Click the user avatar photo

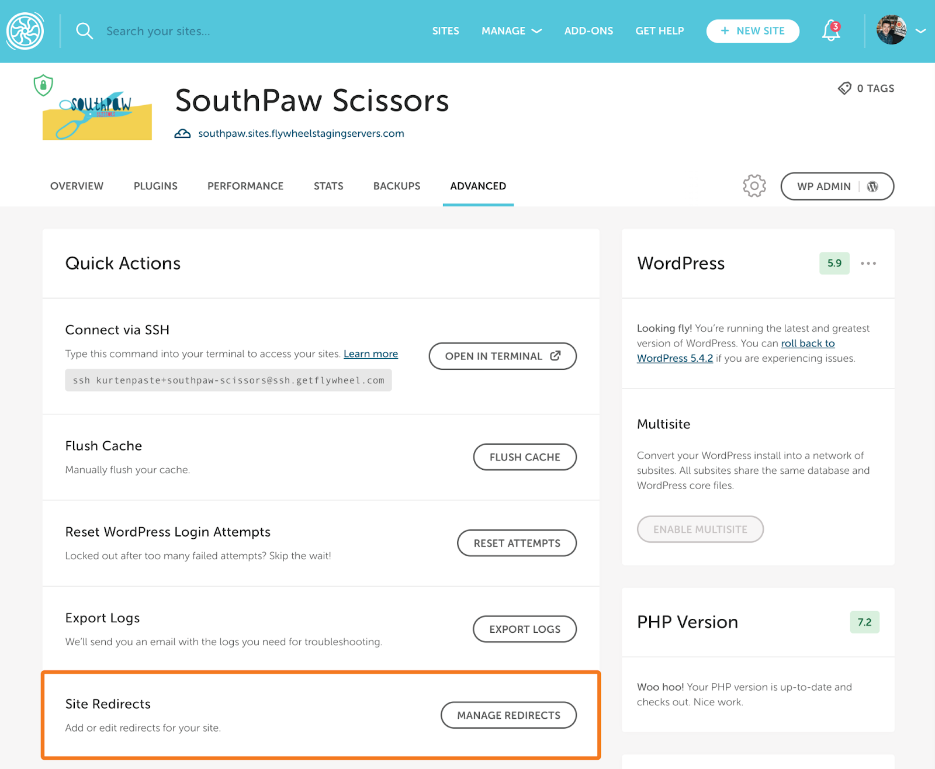click(x=891, y=30)
